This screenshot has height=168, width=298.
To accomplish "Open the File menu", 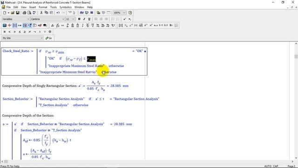I will click(8, 7).
